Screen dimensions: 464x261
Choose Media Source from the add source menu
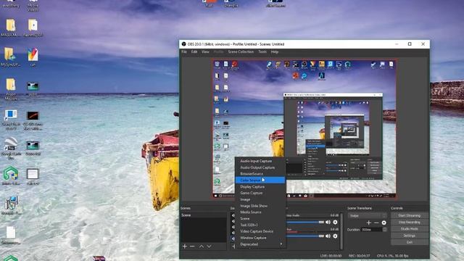point(260,212)
